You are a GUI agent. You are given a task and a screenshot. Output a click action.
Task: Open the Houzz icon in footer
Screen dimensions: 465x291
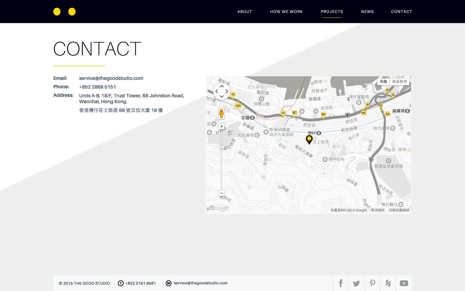tap(388, 284)
